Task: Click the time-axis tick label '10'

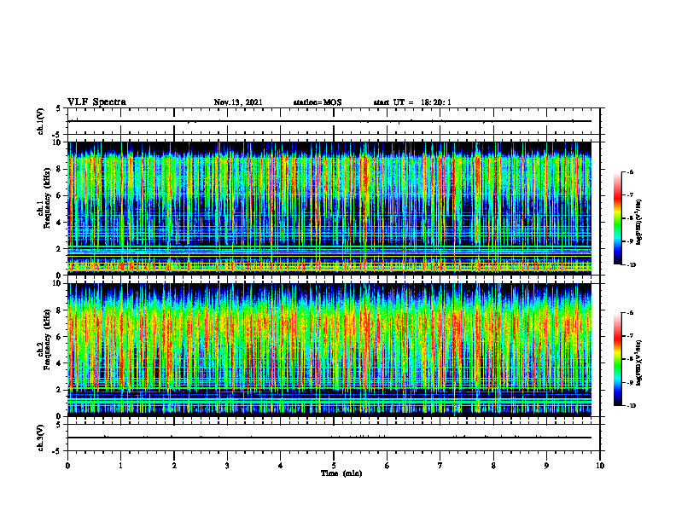Action: pos(600,466)
